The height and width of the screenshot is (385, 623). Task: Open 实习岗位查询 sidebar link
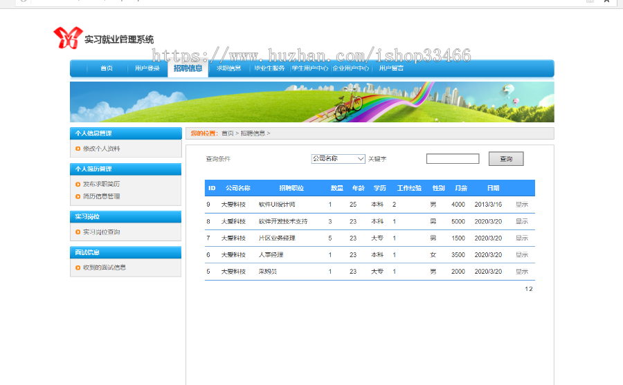point(101,232)
